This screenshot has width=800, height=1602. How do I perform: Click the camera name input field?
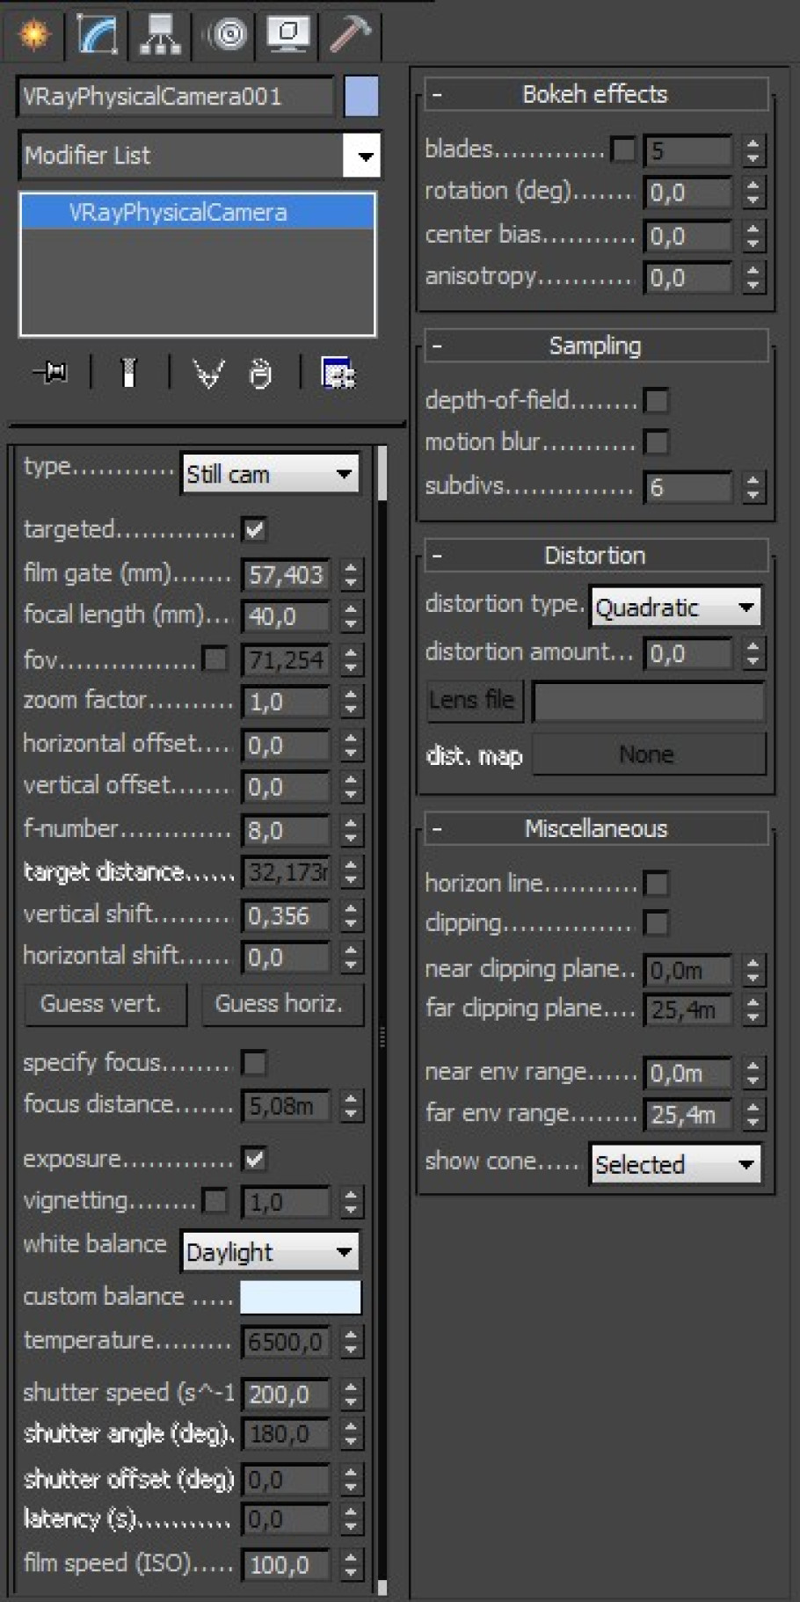click(x=175, y=96)
